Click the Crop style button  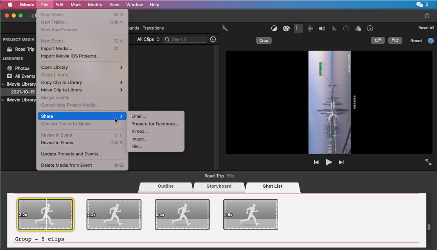point(264,41)
